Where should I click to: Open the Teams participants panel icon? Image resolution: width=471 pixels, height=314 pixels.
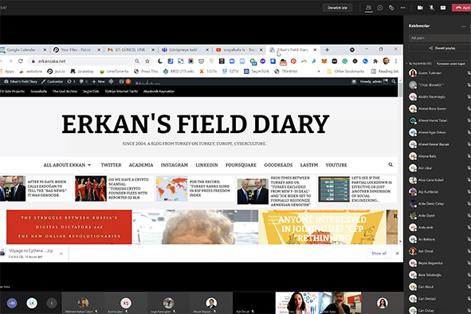368,8
